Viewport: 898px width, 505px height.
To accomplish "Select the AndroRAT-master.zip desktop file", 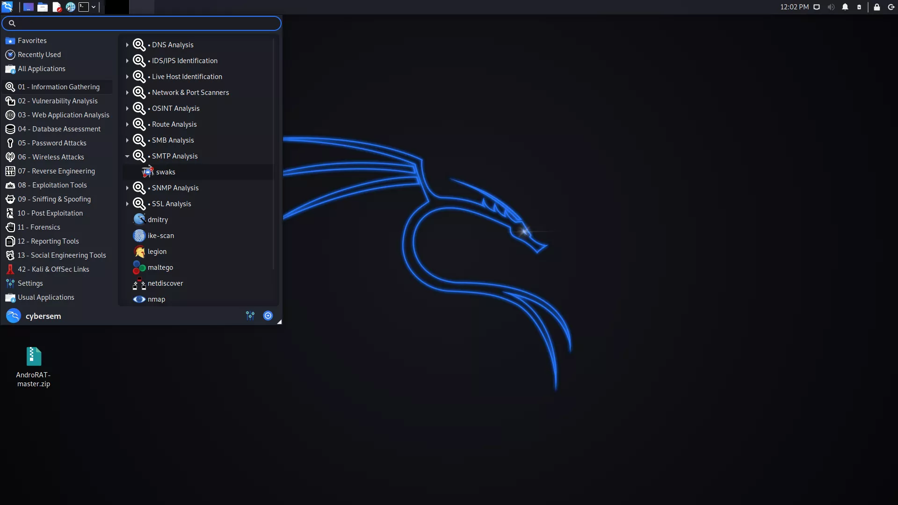I will click(34, 367).
